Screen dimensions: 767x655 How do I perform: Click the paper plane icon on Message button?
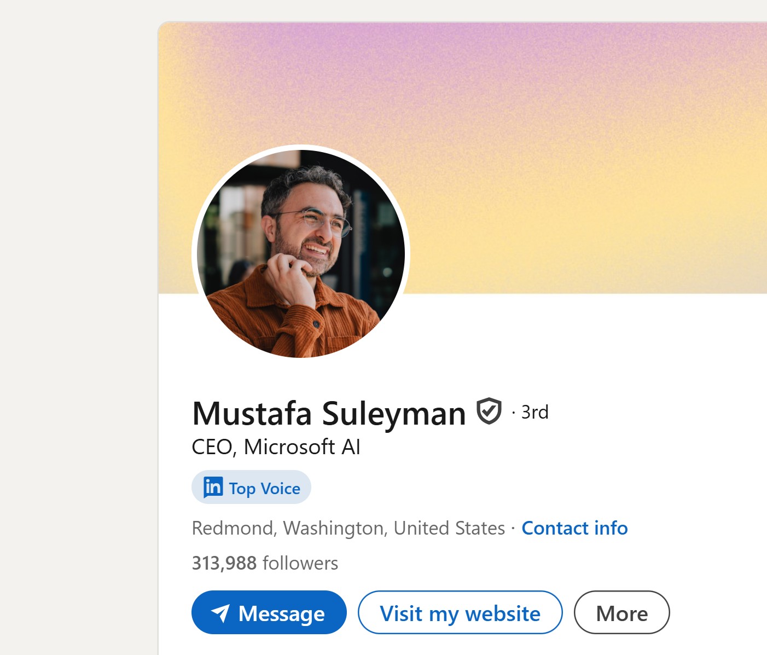click(x=220, y=613)
